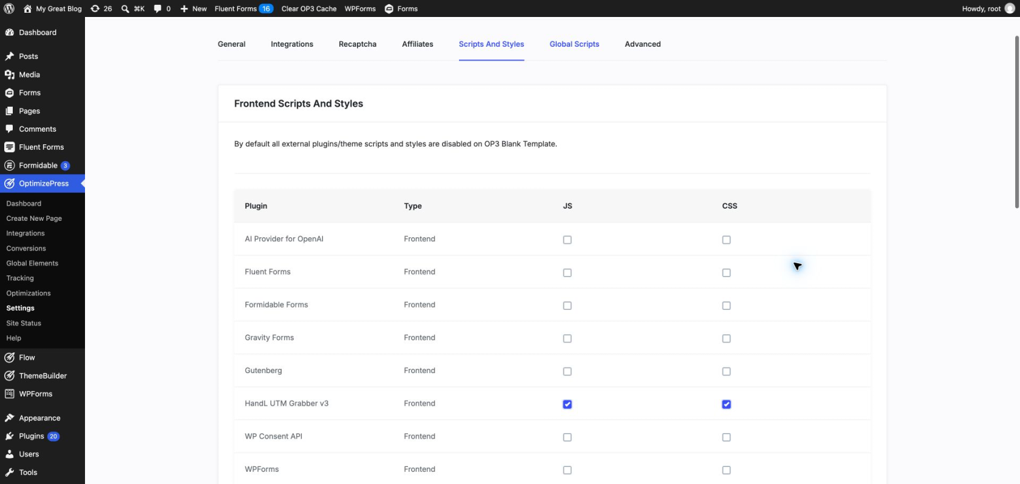1020x484 pixels.
Task: Tick the Gravity Forms JS checkbox
Action: point(567,338)
